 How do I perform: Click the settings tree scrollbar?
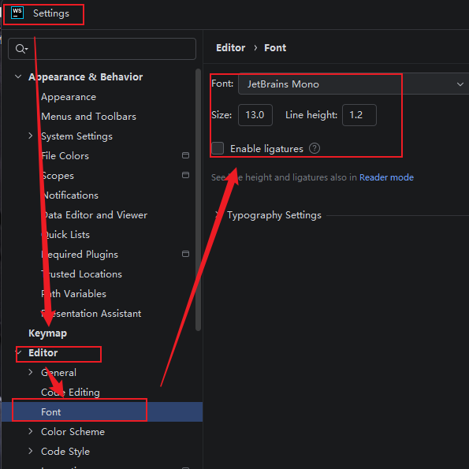tap(198, 199)
